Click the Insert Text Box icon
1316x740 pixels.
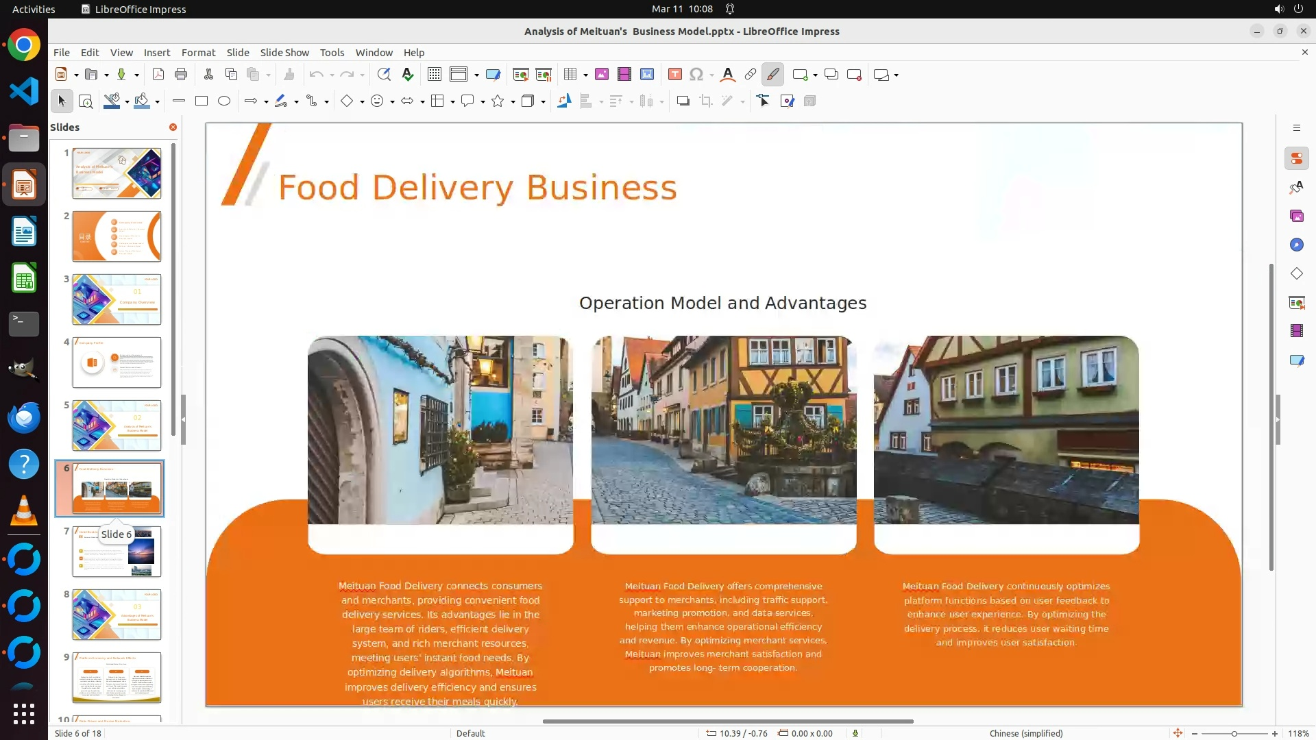tap(674, 75)
